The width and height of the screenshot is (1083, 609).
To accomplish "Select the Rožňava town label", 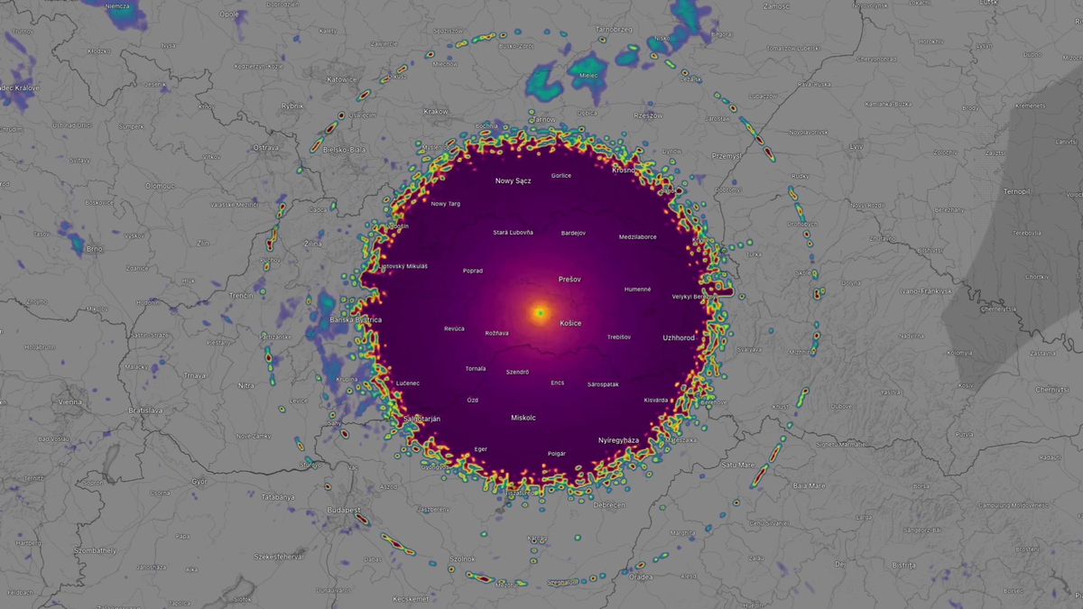I will point(497,333).
